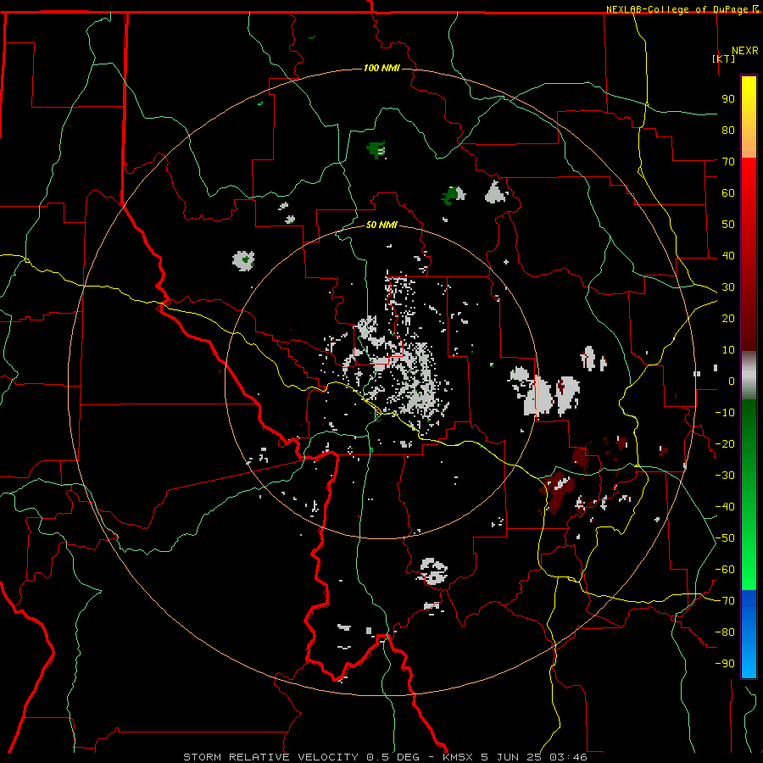Click the -50 value on velocity scale
Screen dimensions: 763x763
(725, 538)
